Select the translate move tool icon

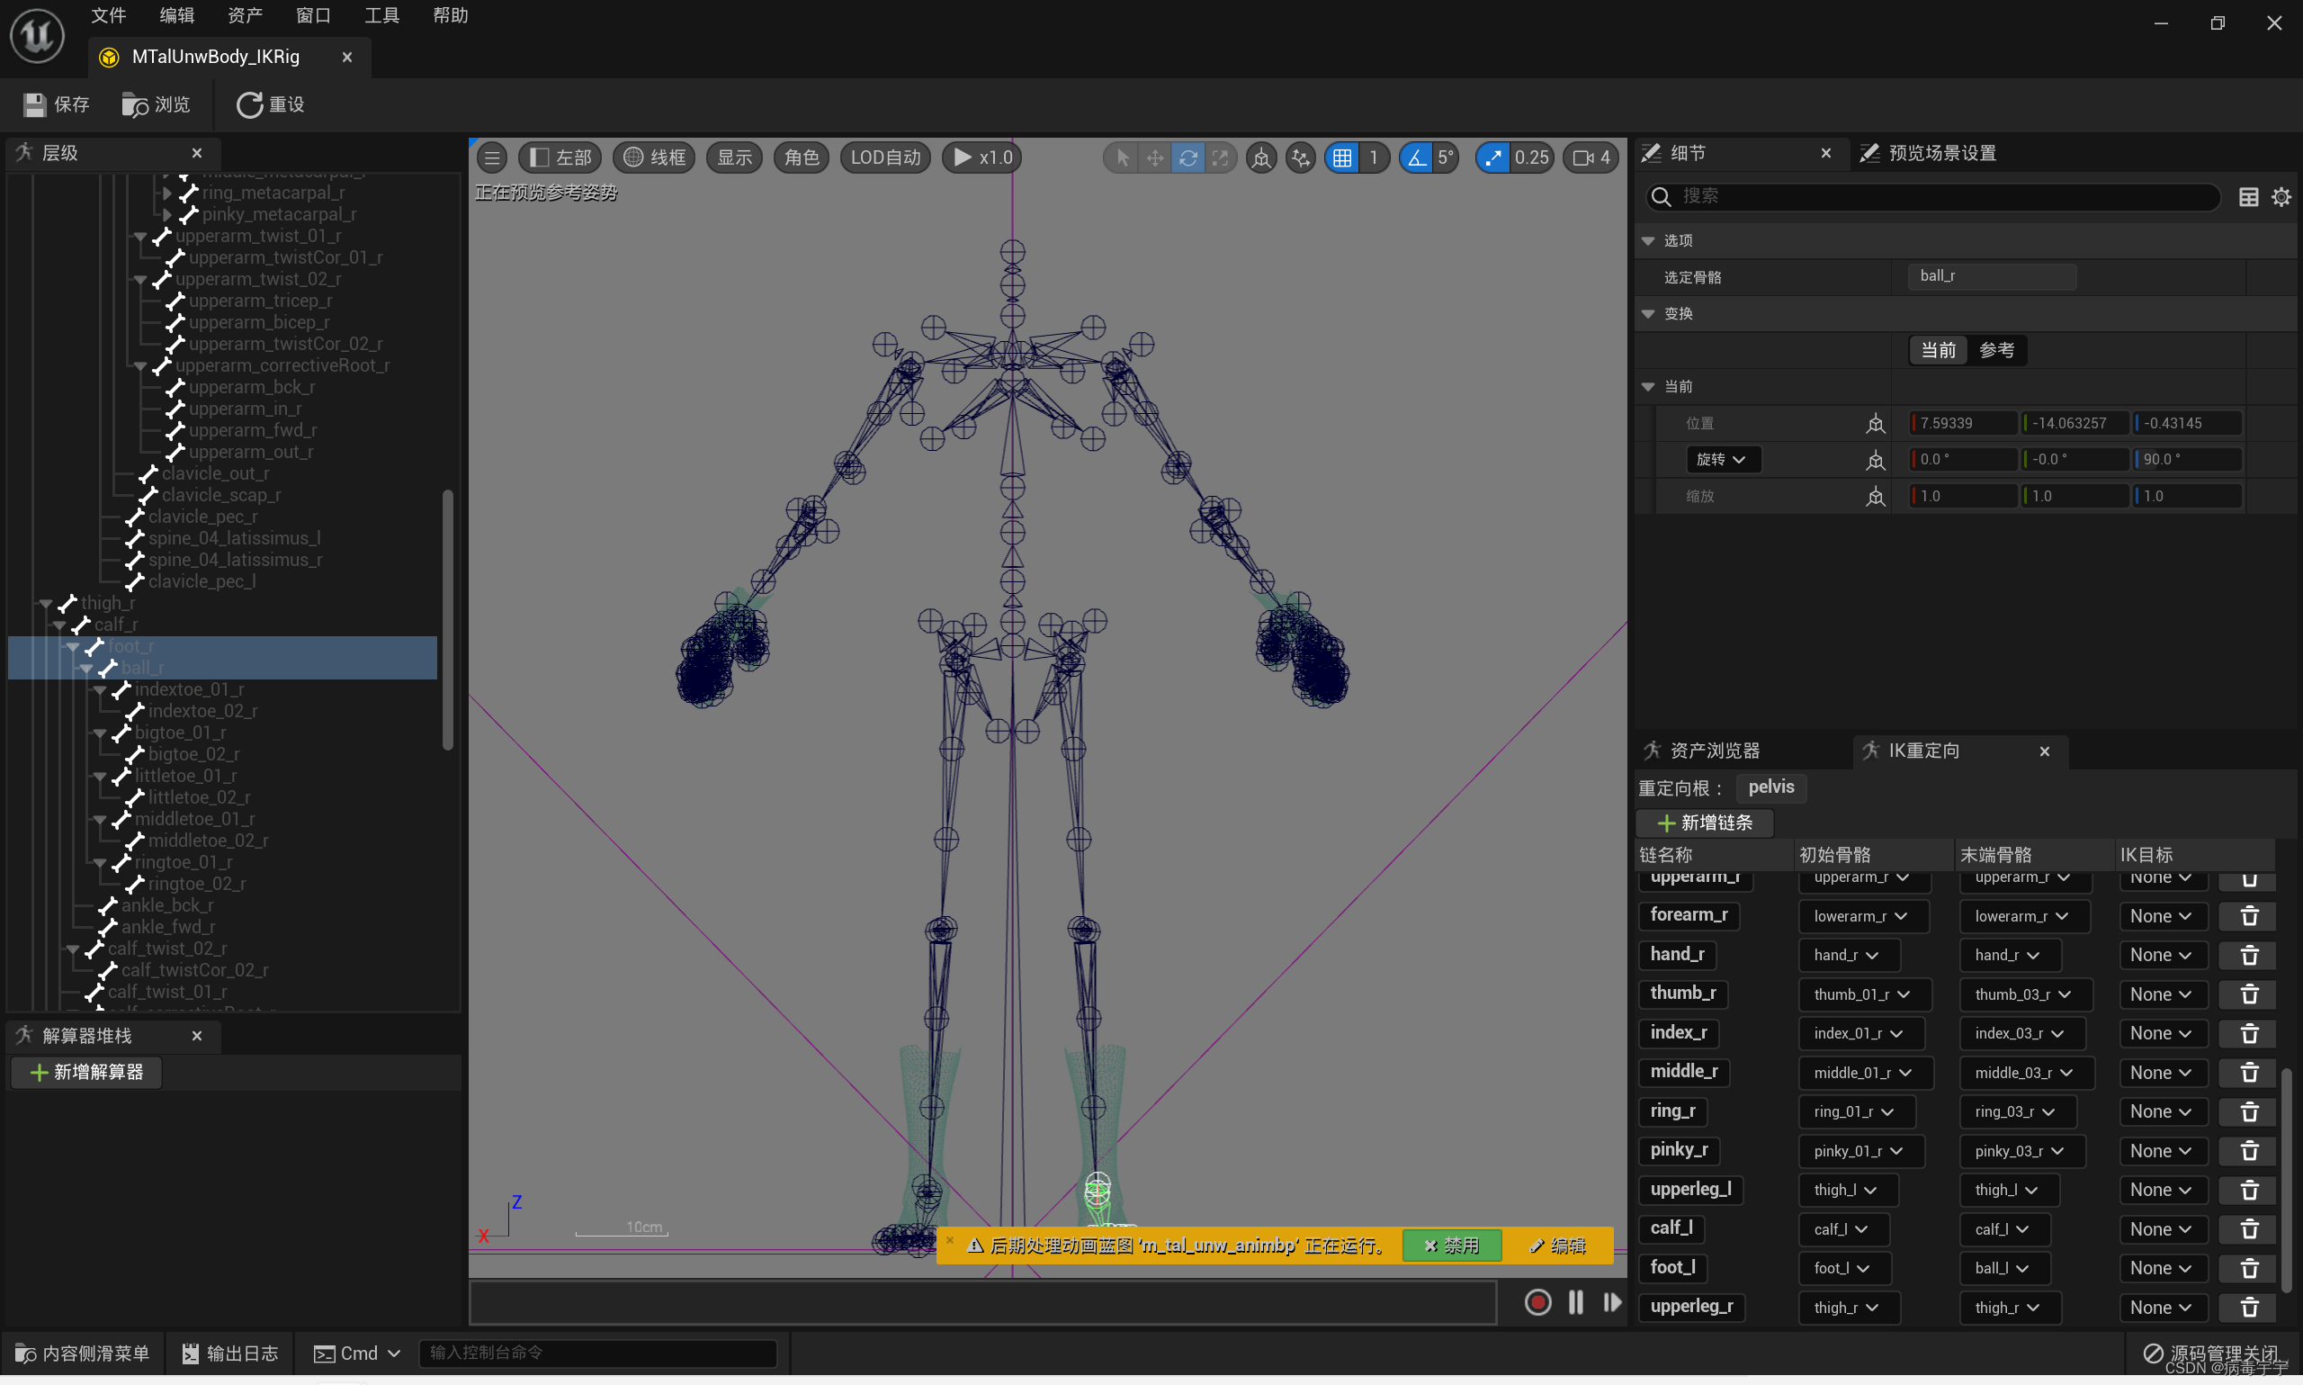click(1155, 157)
